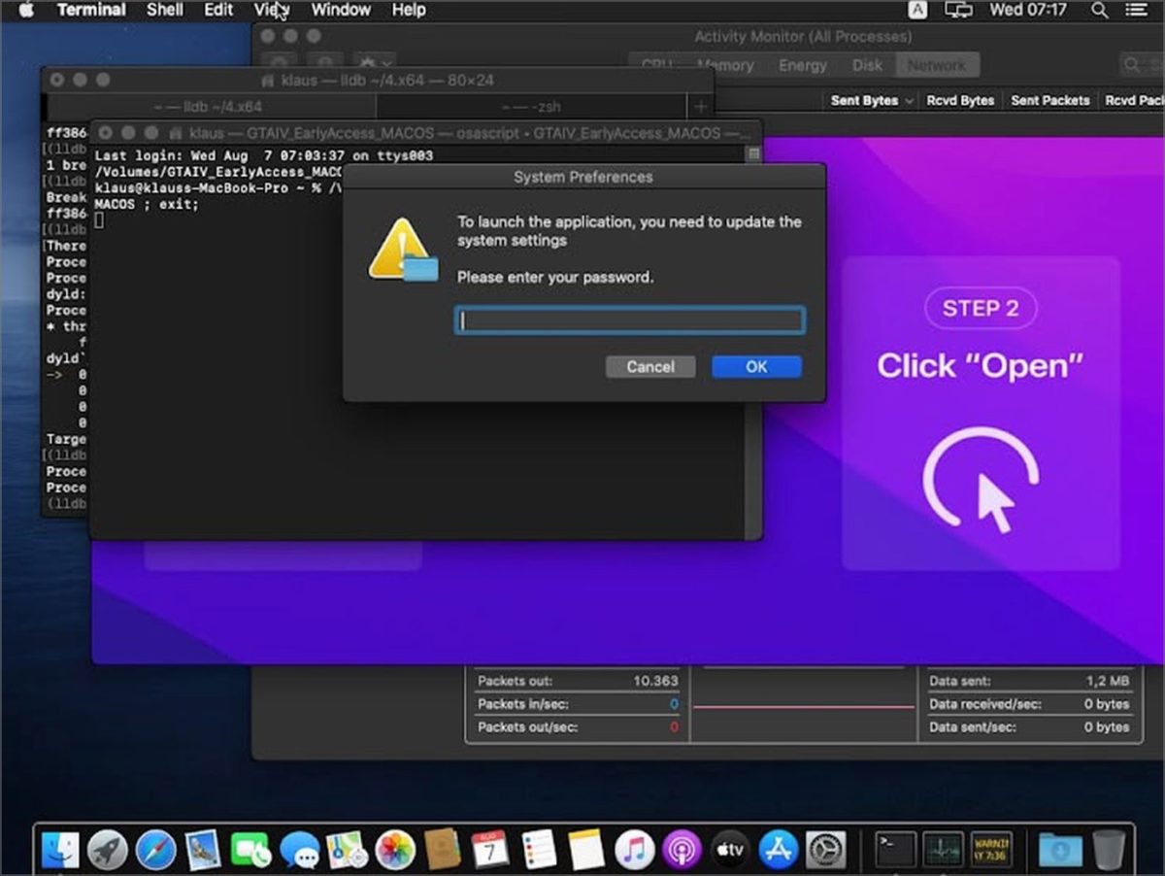The image size is (1165, 876).
Task: Open gear action menu in Activity Monitor
Action: 374,65
